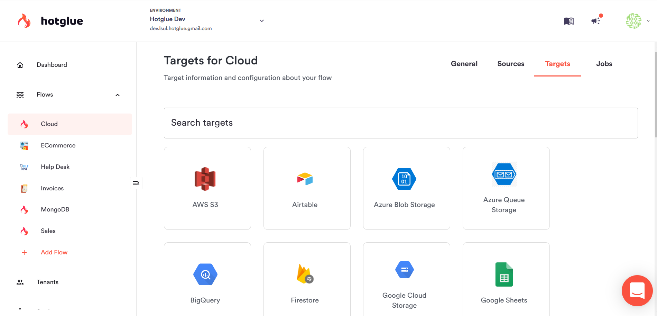Click dev.lsul.hotglue.gmail.com environment text
657x316 pixels.
click(x=181, y=28)
